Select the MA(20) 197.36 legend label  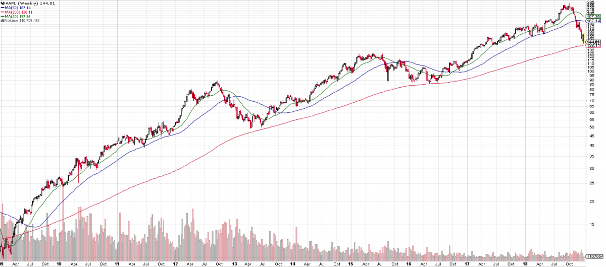17,17
